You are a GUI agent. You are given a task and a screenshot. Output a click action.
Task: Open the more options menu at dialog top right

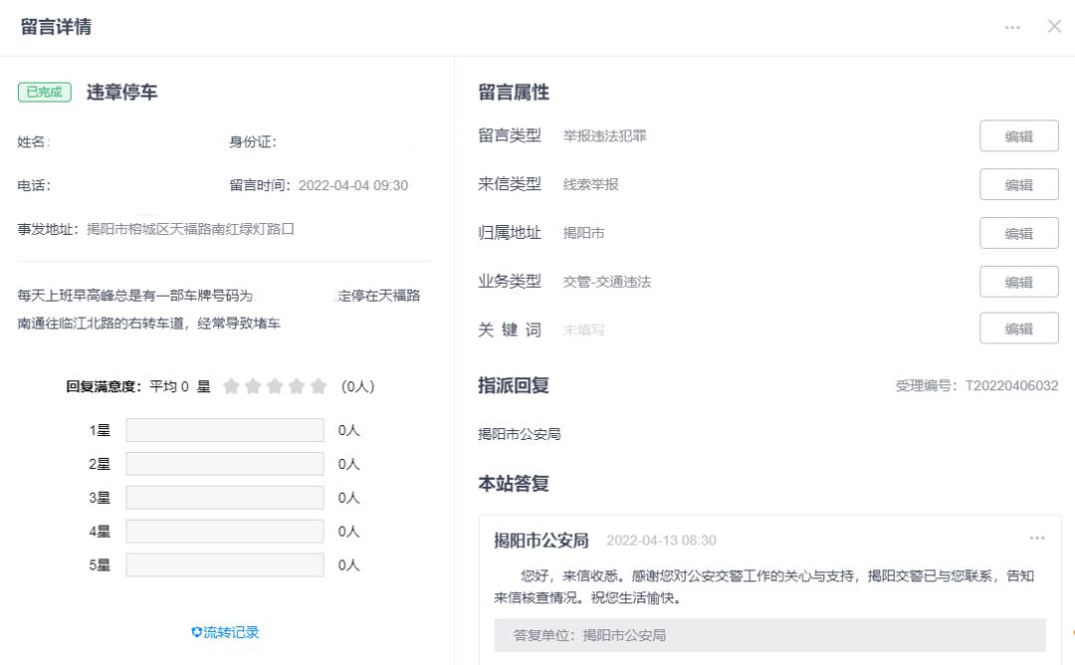tap(1010, 27)
